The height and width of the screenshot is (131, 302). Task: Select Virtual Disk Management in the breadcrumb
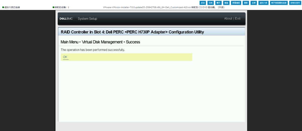tap(102, 42)
